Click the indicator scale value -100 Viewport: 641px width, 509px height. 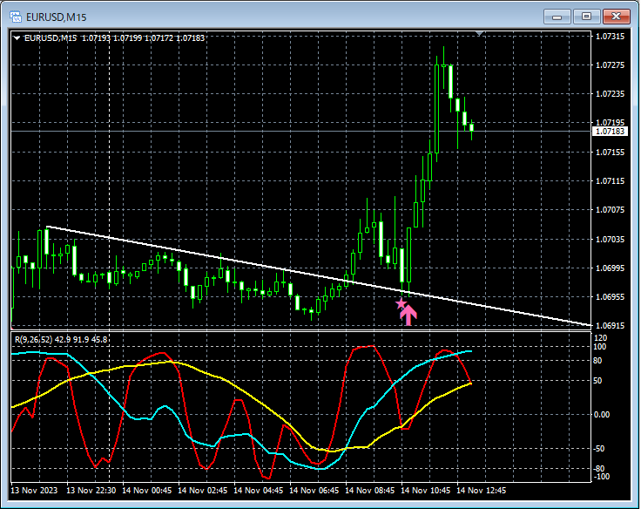click(x=601, y=476)
